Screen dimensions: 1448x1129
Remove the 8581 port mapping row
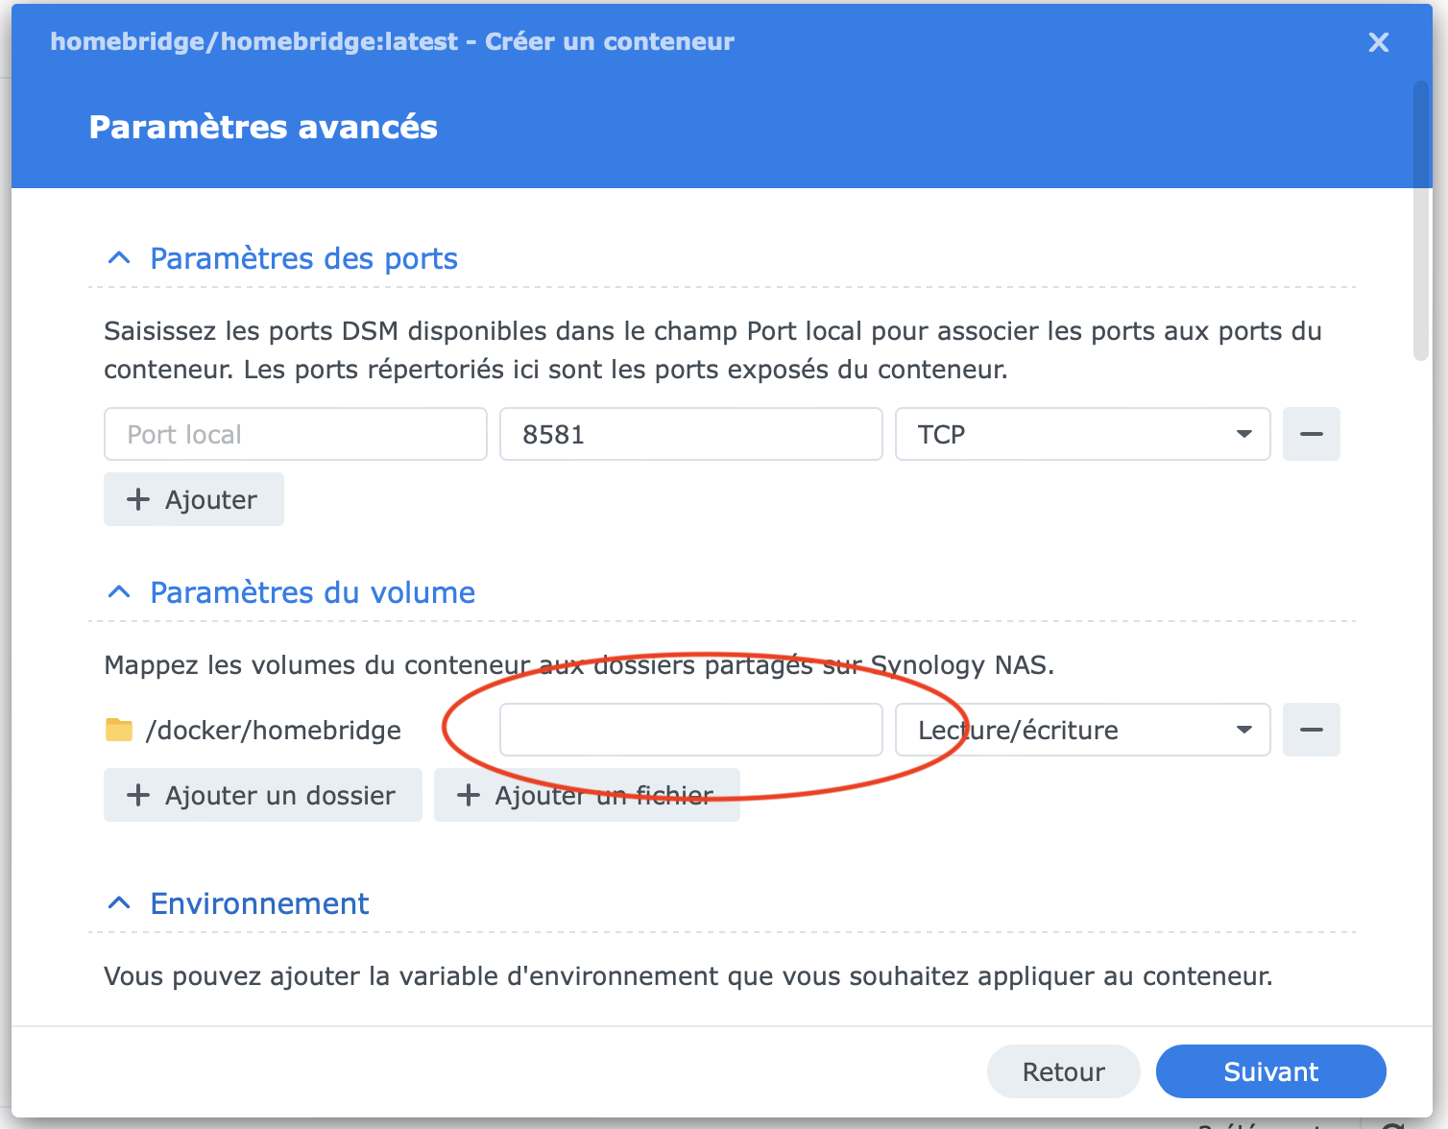click(1311, 434)
